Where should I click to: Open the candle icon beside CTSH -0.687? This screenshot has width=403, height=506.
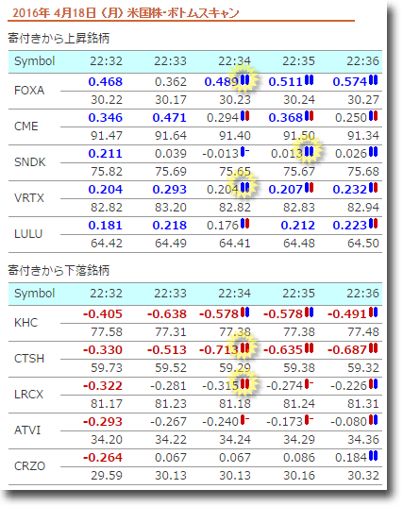click(x=374, y=347)
